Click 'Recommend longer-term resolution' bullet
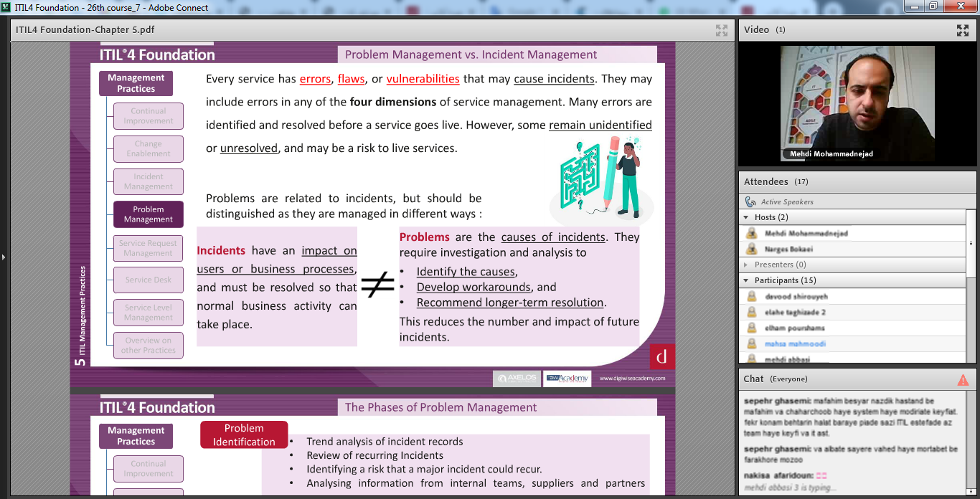 (511, 303)
